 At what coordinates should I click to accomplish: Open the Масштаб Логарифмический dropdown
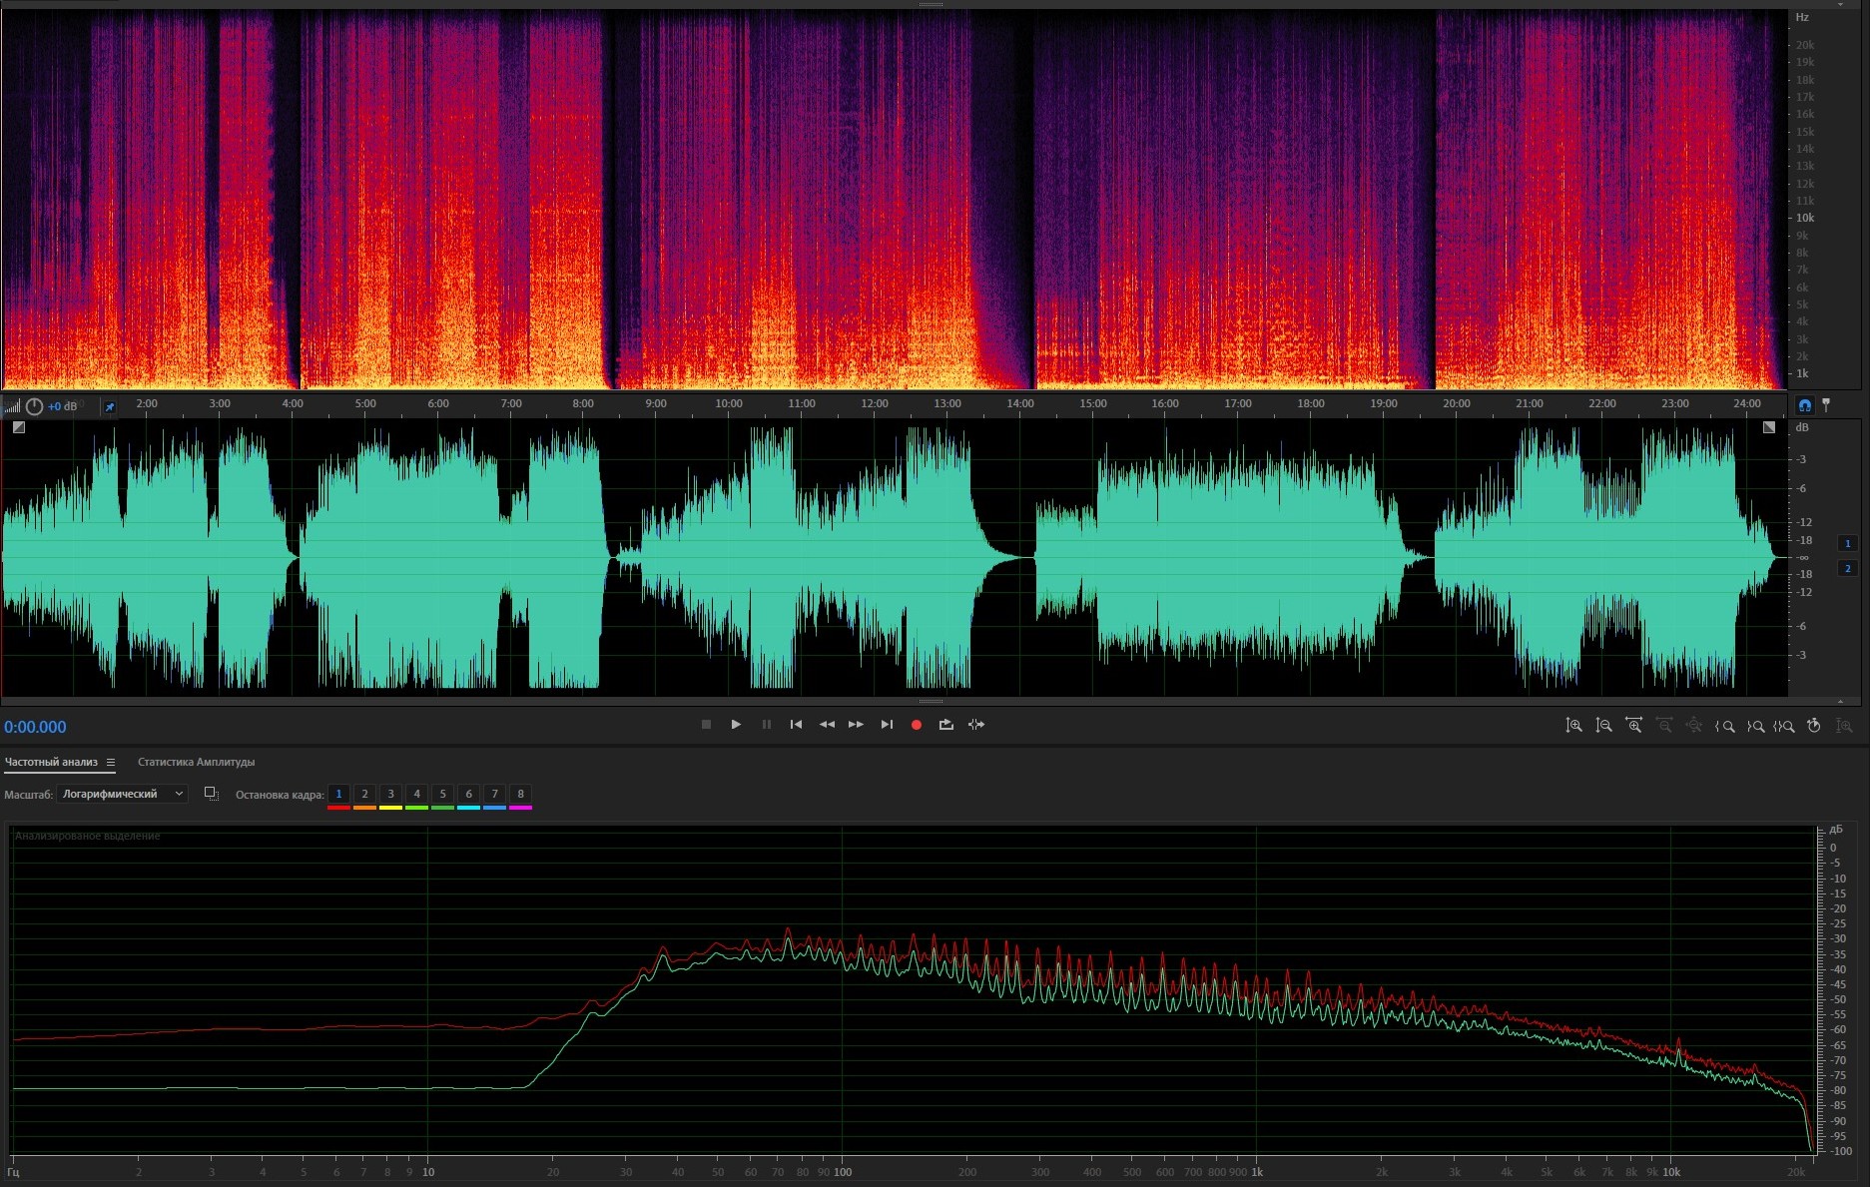click(122, 794)
